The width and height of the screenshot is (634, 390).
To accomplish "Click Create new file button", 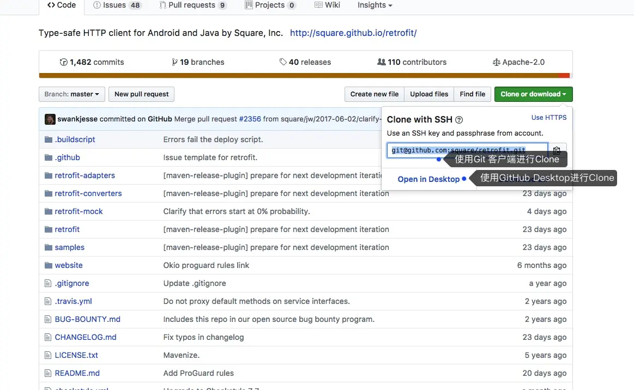I will [375, 94].
